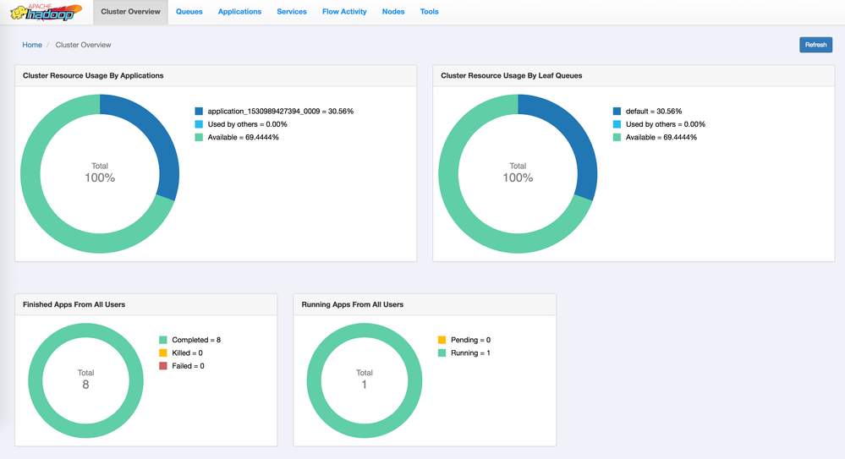Click the red Failed legend swatch

(x=163, y=366)
